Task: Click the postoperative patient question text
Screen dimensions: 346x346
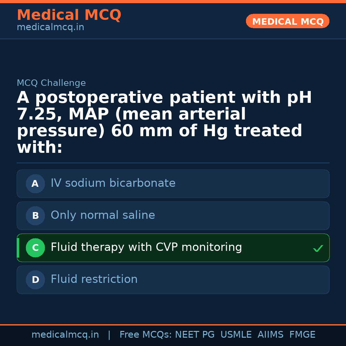Action: (164, 122)
